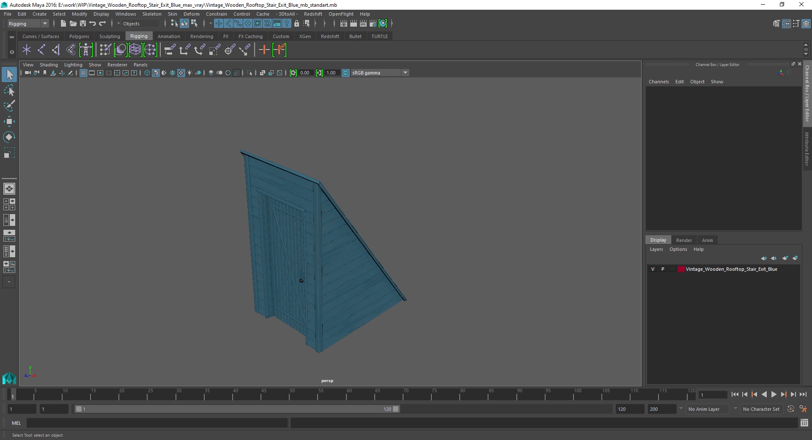Image resolution: width=812 pixels, height=440 pixels.
Task: Switch to the Polygons shelf tab
Action: coord(79,36)
